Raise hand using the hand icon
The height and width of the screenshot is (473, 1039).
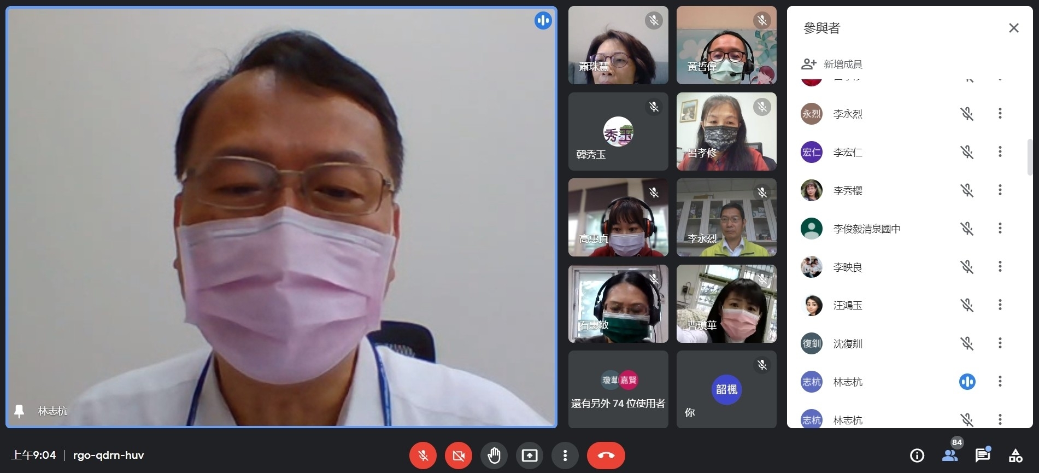(494, 456)
